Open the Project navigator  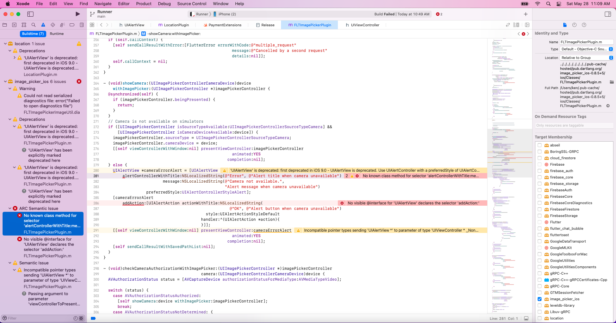coord(4,25)
